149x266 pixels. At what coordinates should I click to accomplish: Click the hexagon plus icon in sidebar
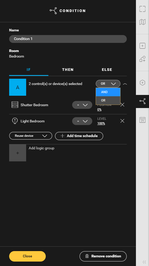coord(142,83)
